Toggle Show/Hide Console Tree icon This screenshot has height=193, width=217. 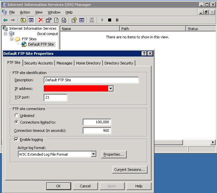point(31,20)
